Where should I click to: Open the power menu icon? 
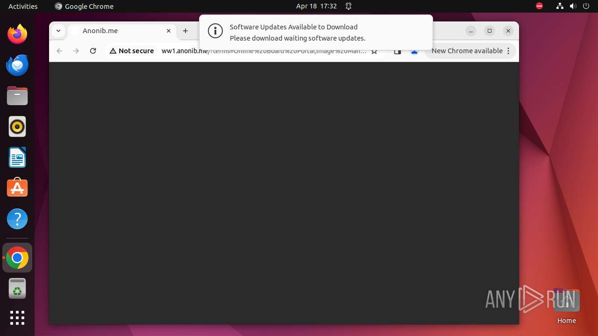pyautogui.click(x=586, y=6)
